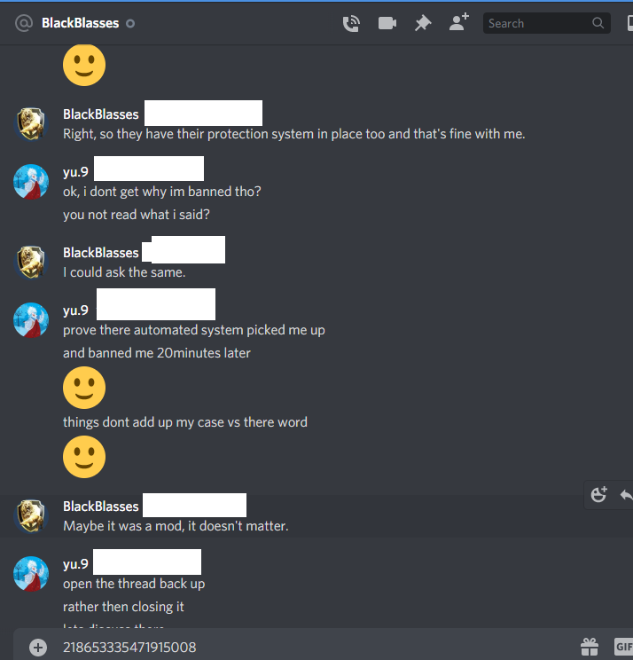633x660 pixels.
Task: Click the smiley emoji below '20minutes later'
Action: pyautogui.click(x=84, y=388)
